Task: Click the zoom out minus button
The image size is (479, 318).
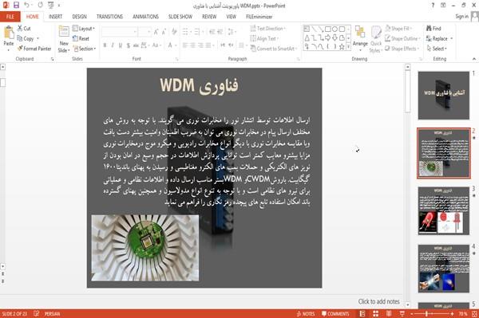Action: (x=411, y=314)
